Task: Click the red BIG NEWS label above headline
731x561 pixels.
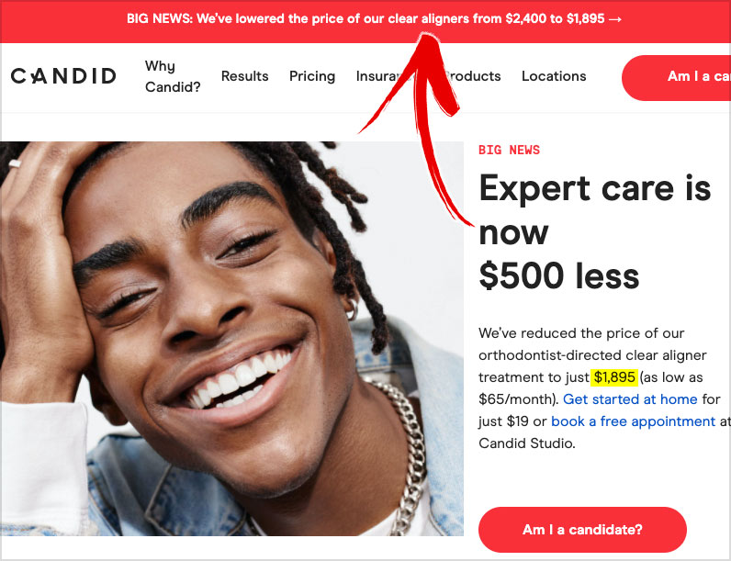Action: pos(509,150)
